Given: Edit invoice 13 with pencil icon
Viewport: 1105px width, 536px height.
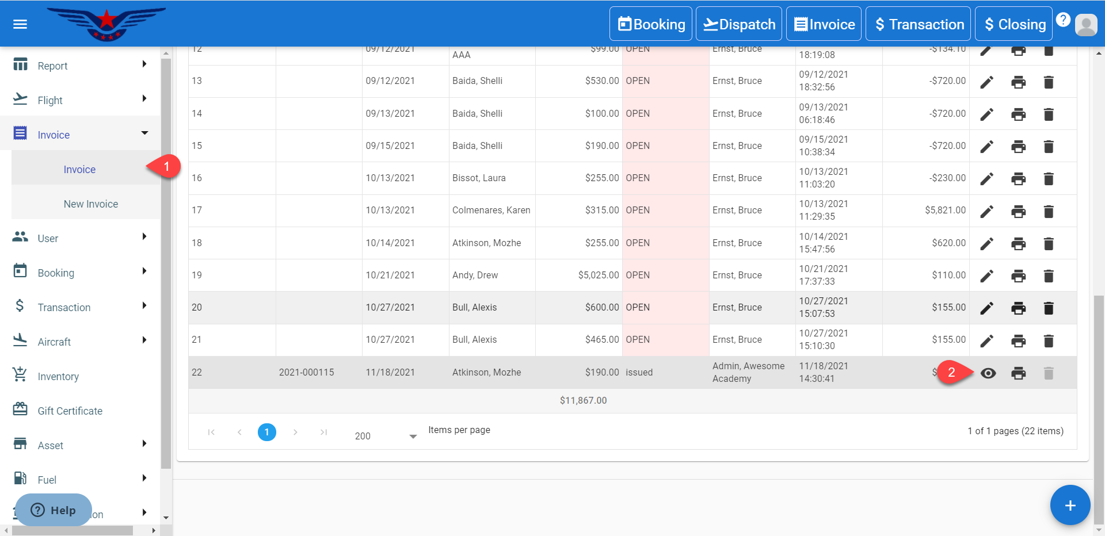Looking at the screenshot, I should [986, 82].
